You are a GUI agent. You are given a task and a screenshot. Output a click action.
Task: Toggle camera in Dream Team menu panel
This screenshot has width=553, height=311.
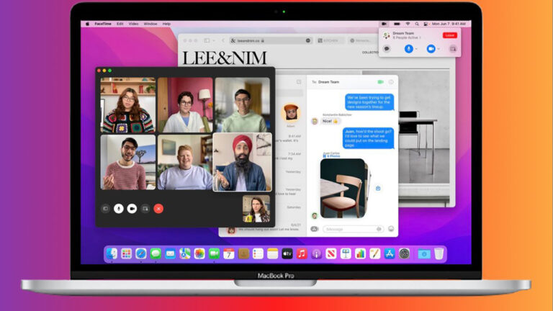click(x=431, y=49)
